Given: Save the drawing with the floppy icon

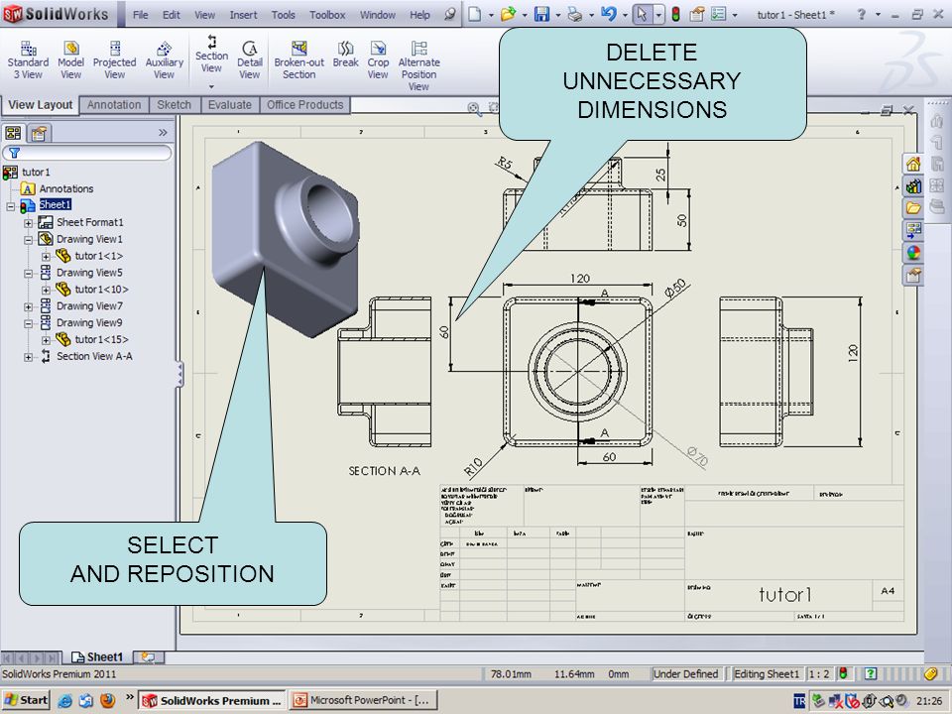Looking at the screenshot, I should tap(541, 14).
